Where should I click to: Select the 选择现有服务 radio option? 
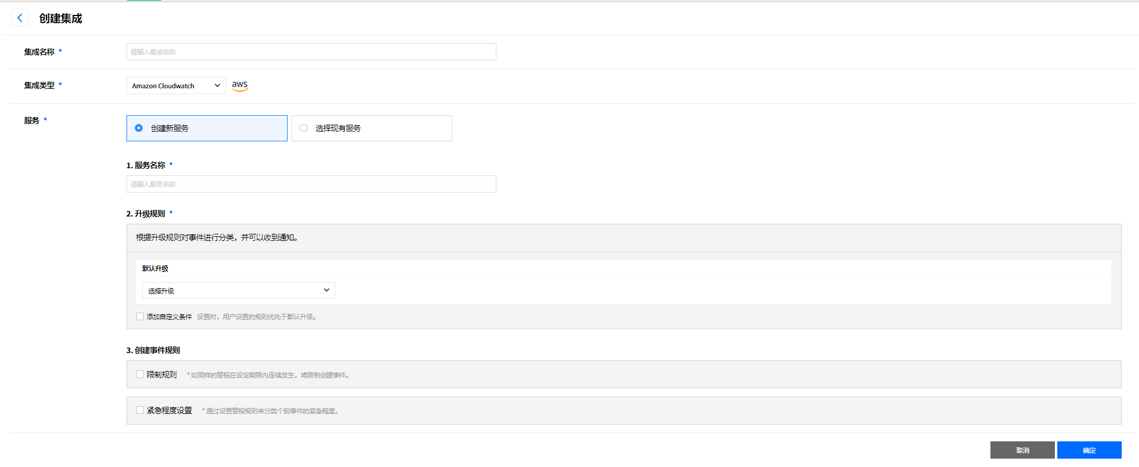pos(304,128)
